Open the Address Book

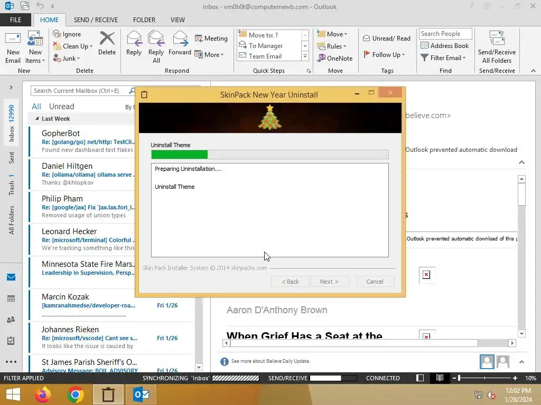coord(445,45)
